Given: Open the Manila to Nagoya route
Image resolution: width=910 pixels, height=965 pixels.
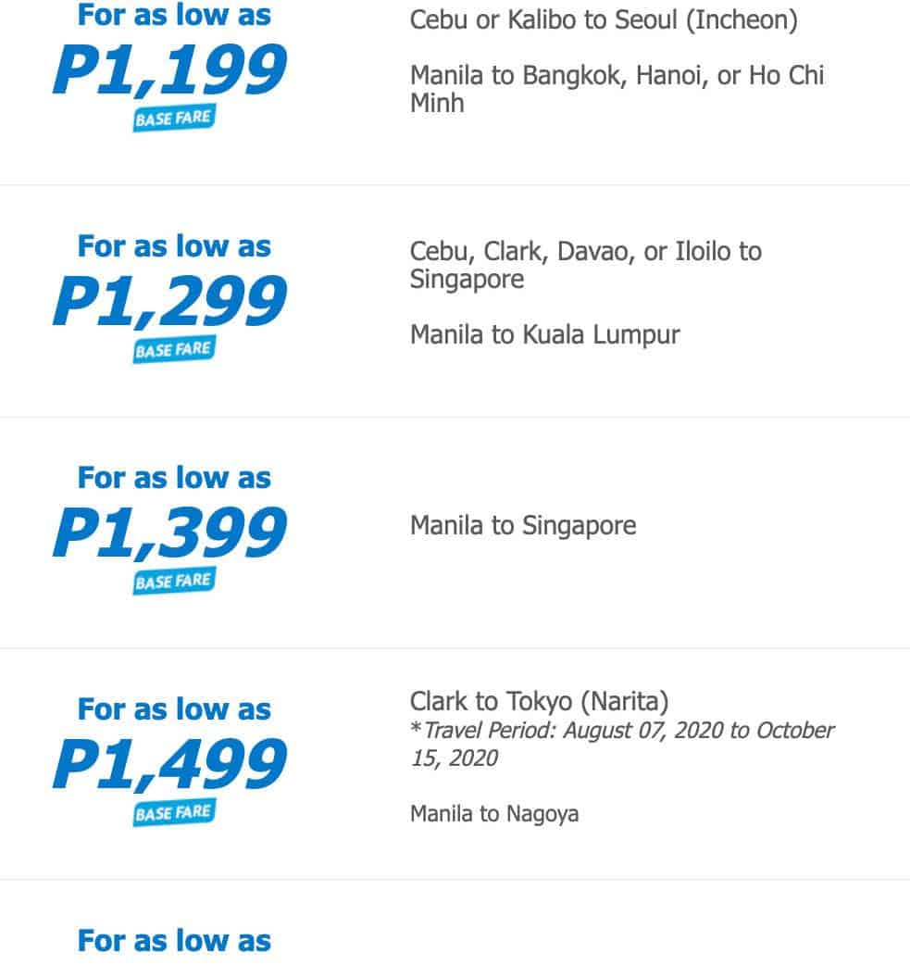Looking at the screenshot, I should (494, 814).
